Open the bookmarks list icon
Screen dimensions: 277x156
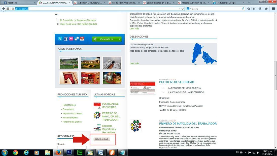pyautogui.click(x=254, y=9)
